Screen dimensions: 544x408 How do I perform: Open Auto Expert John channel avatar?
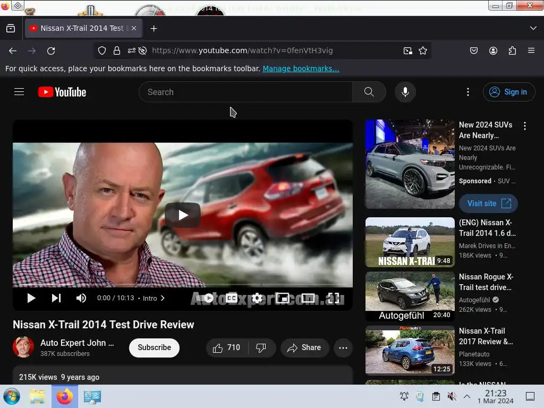23,347
